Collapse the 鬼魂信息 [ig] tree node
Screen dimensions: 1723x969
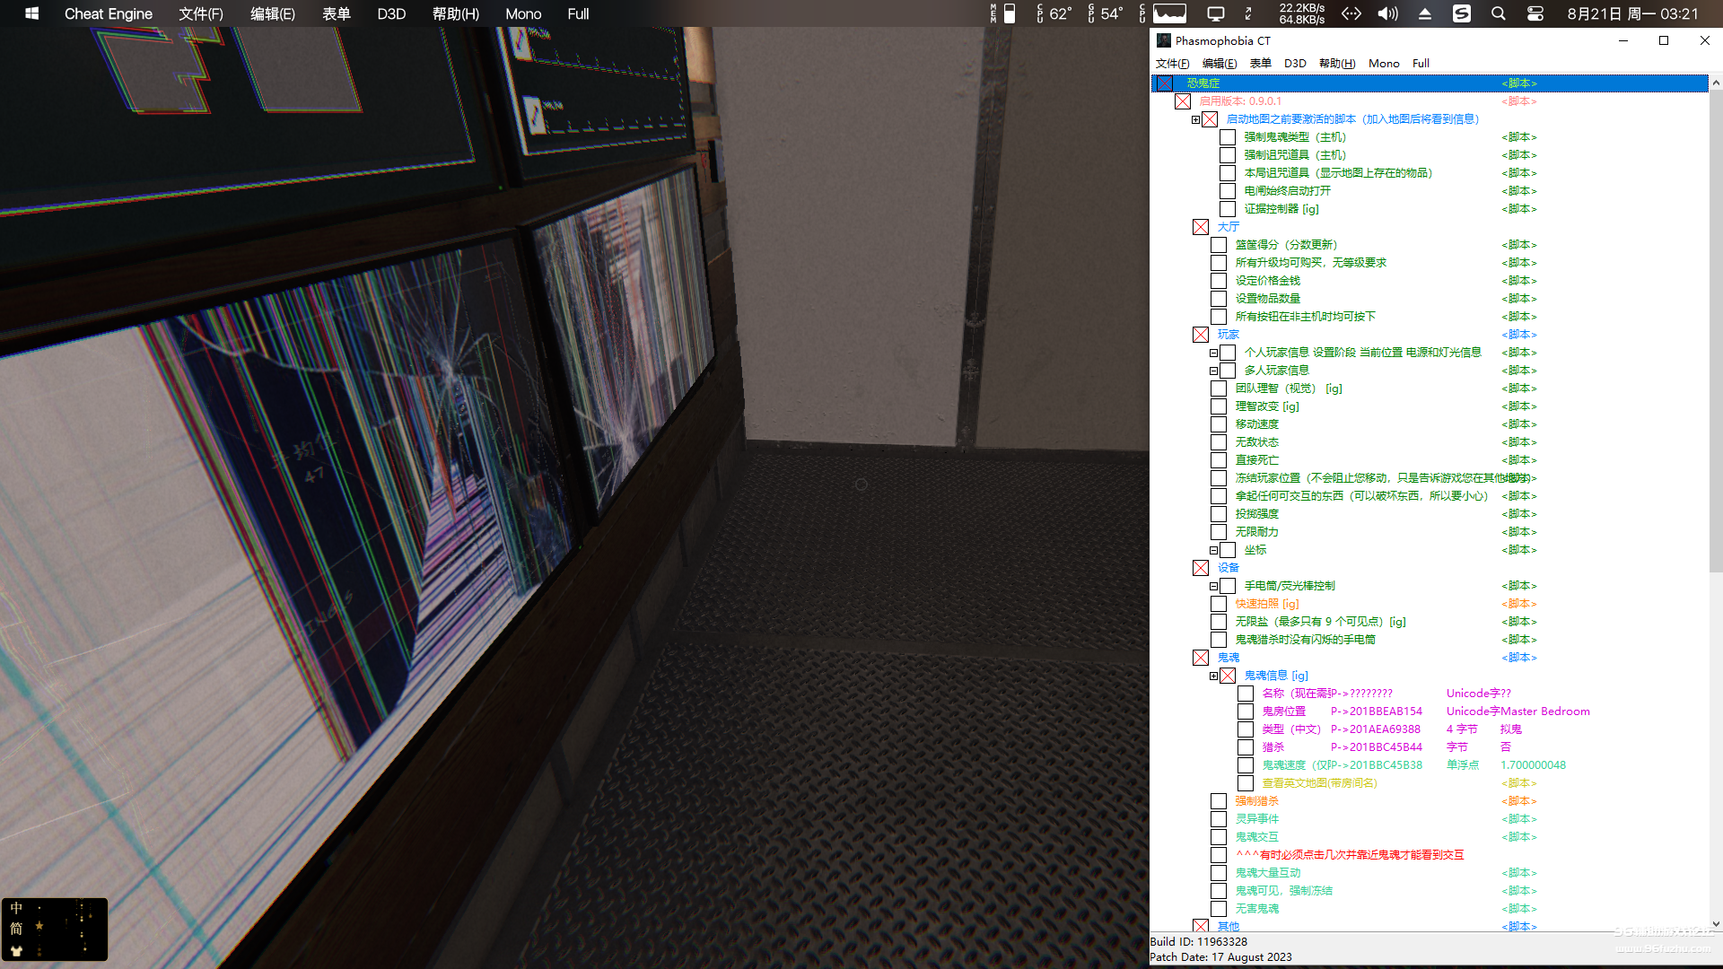[1213, 676]
